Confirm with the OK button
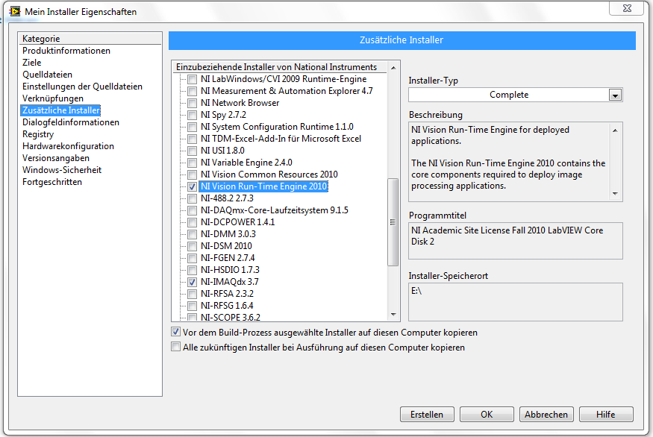This screenshot has height=437, width=653. (x=487, y=415)
